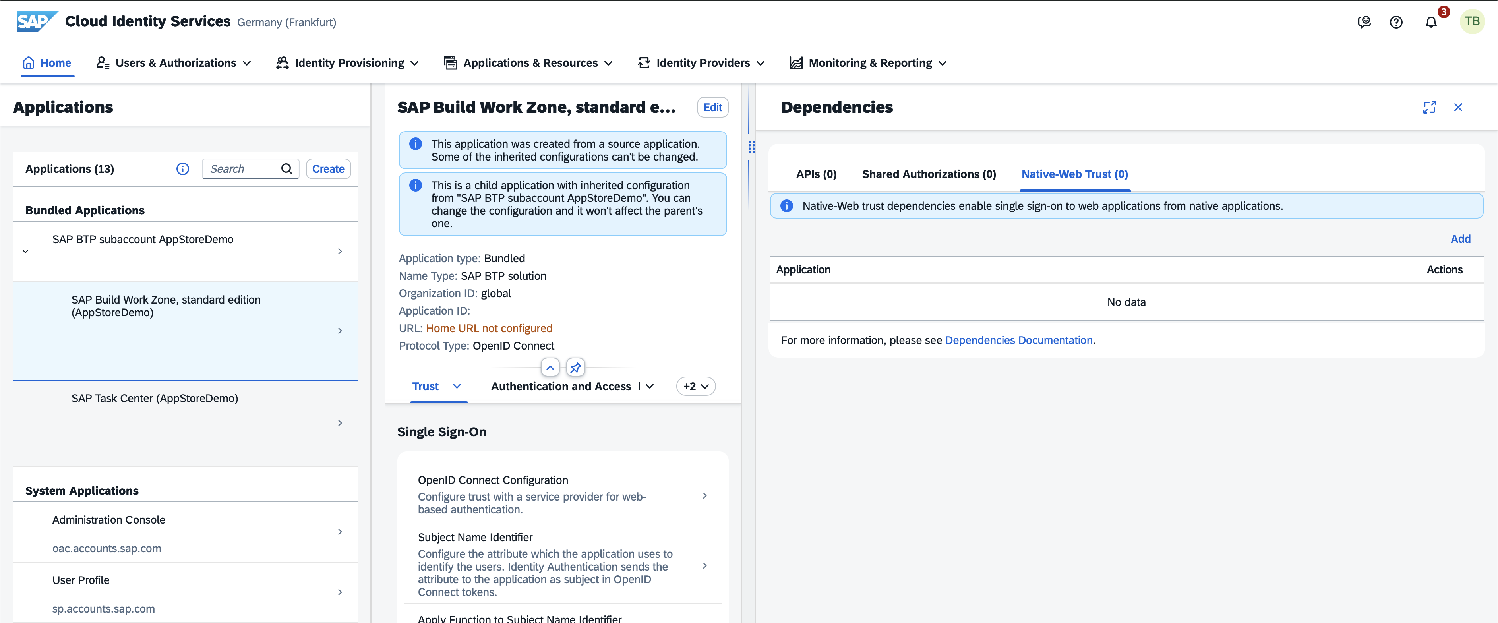
Task: Click the Applications & Resources window icon
Action: [x=450, y=63]
